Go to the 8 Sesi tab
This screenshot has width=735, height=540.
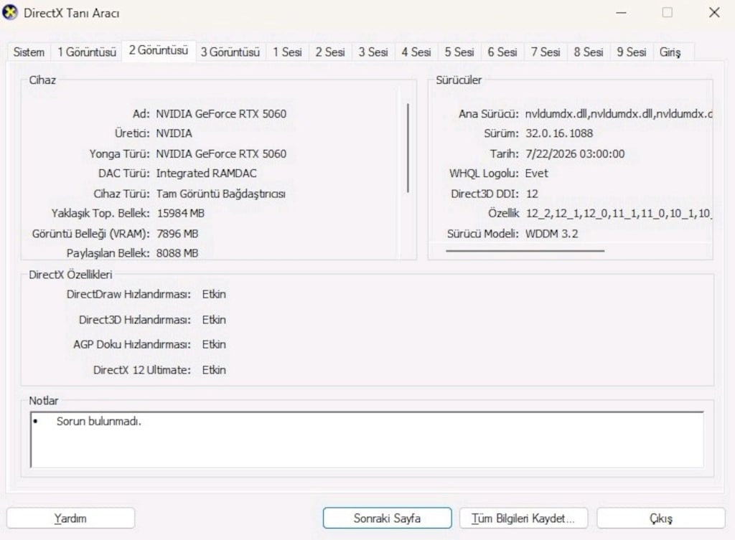click(x=589, y=52)
